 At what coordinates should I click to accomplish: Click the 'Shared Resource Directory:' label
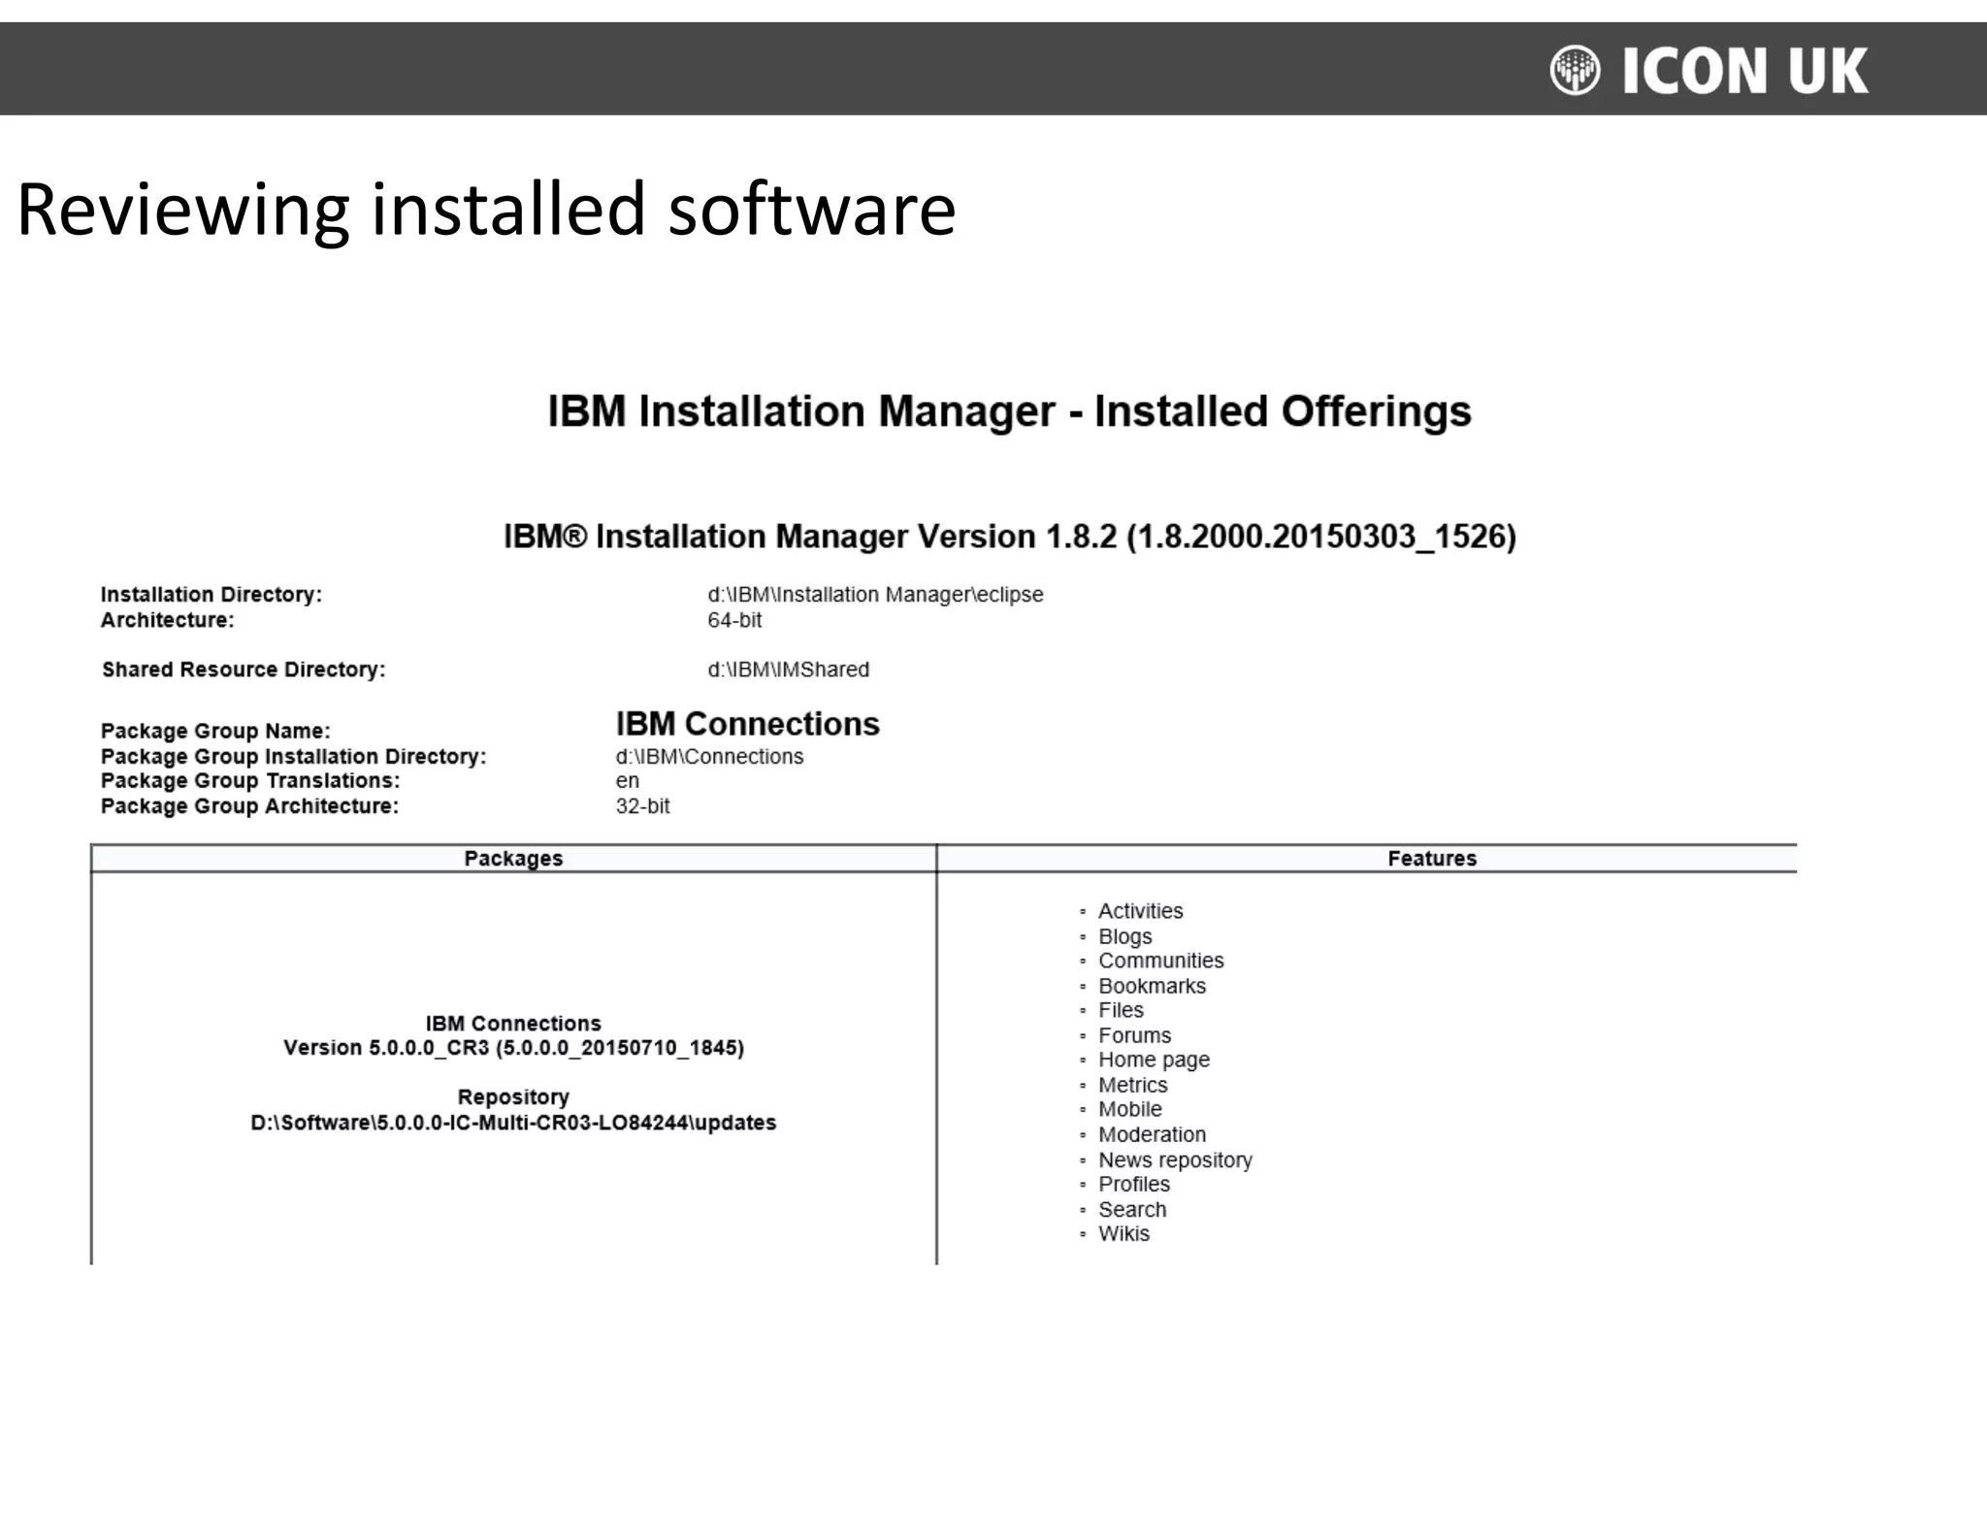click(x=244, y=670)
